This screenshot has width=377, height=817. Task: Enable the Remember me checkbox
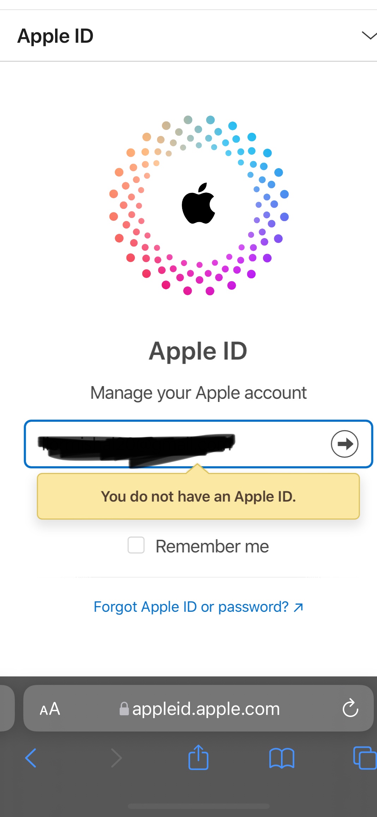click(x=136, y=545)
